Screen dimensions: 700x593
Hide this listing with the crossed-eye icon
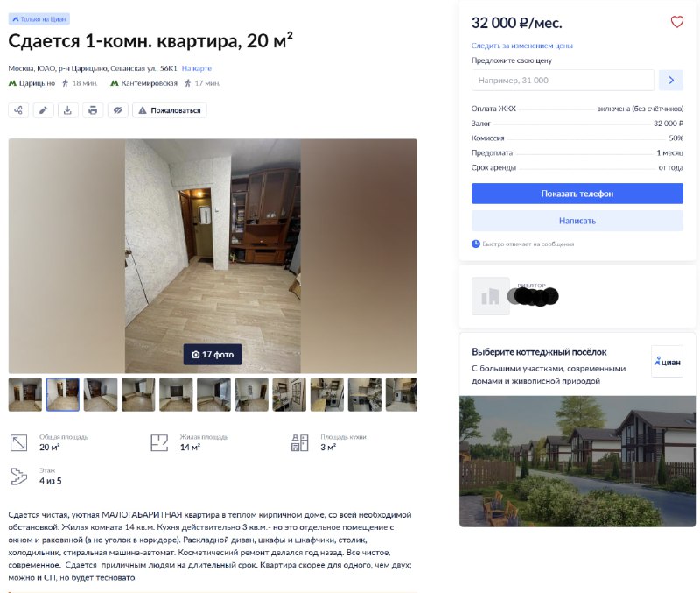(x=118, y=110)
